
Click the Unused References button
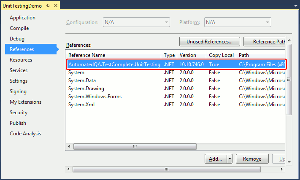pos(210,42)
